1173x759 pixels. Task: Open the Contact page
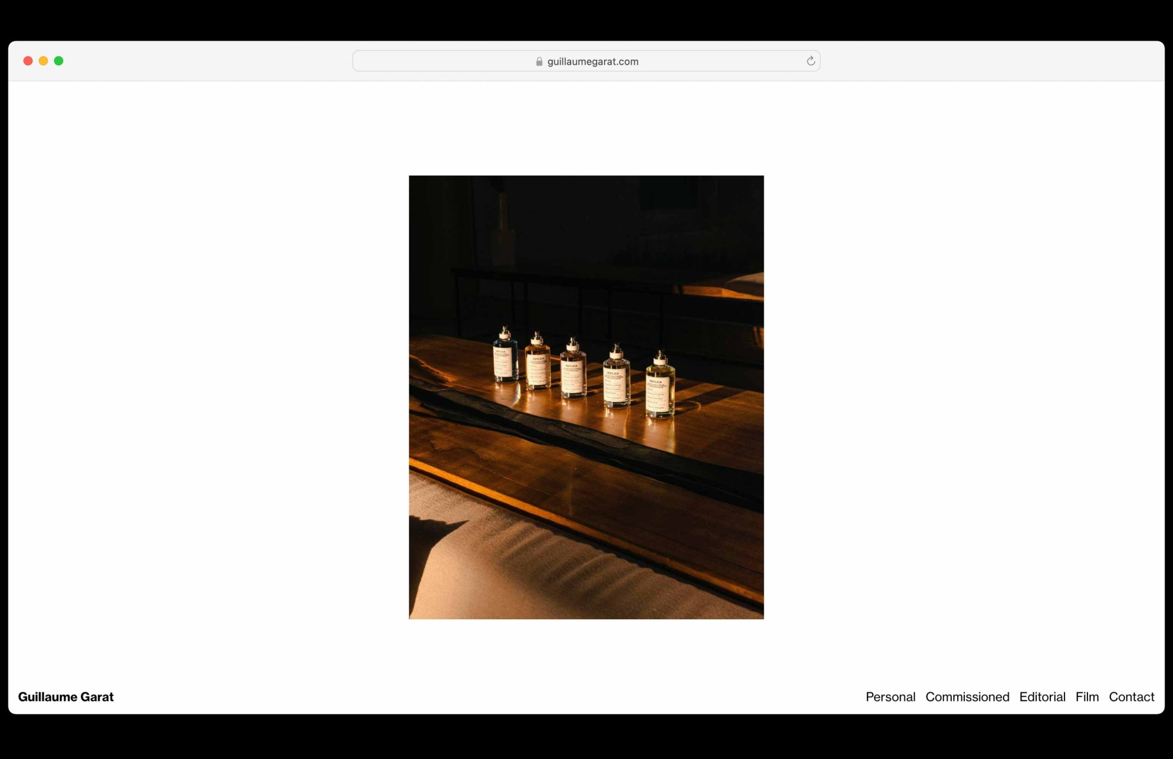tap(1131, 697)
